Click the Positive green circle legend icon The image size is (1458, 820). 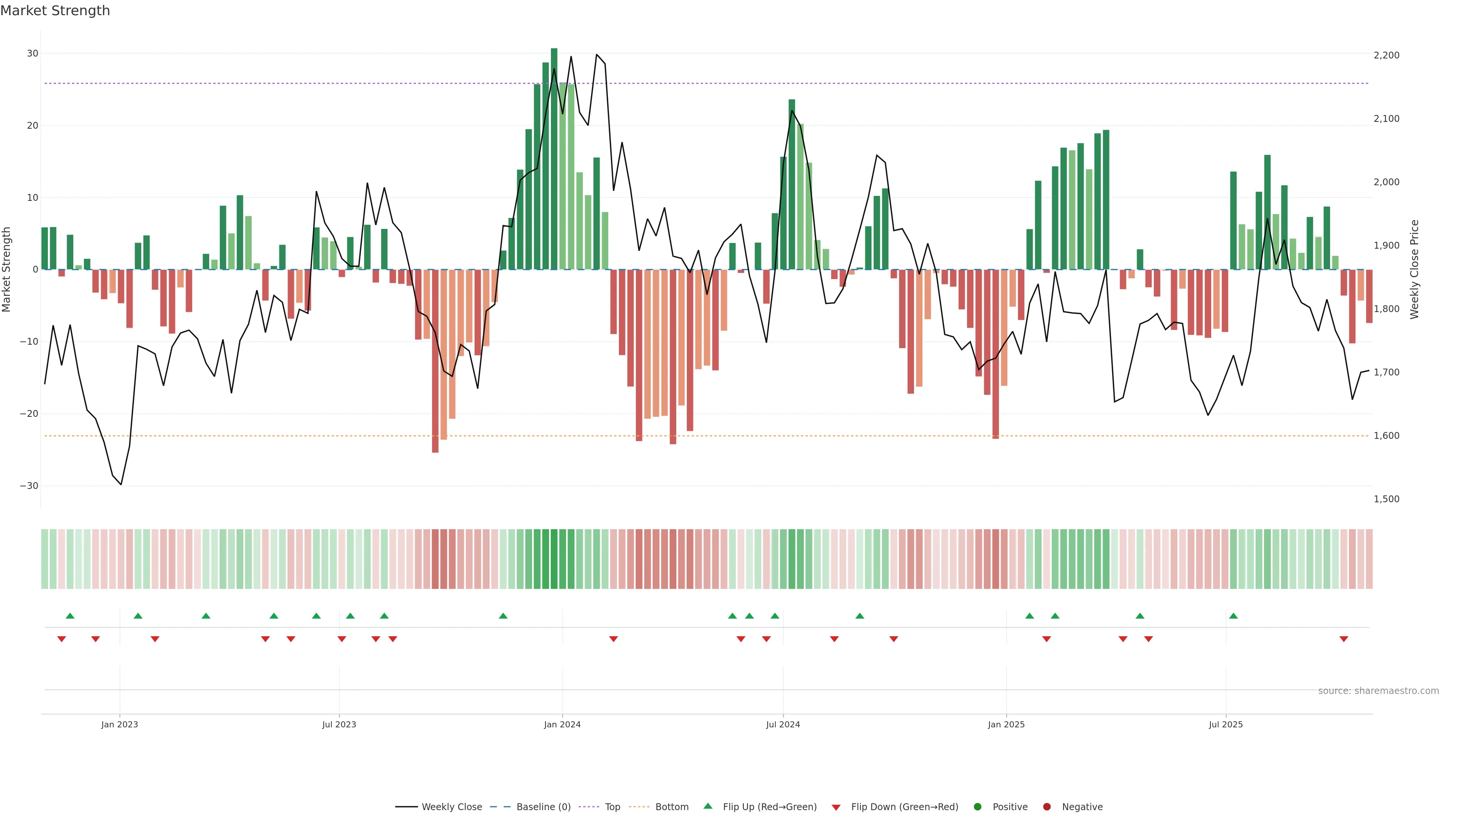point(977,807)
